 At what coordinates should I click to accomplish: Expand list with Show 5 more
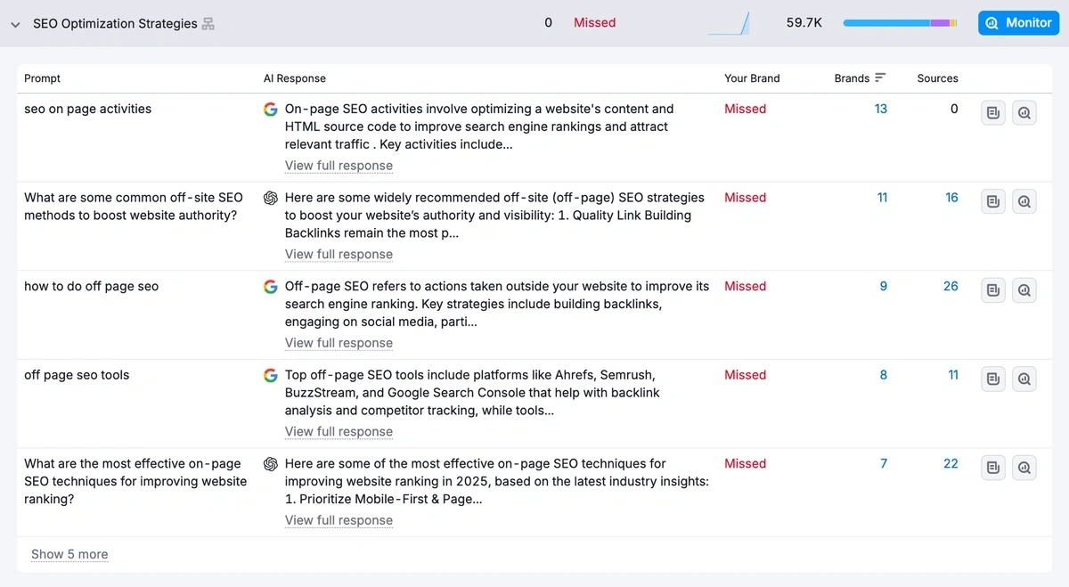69,554
